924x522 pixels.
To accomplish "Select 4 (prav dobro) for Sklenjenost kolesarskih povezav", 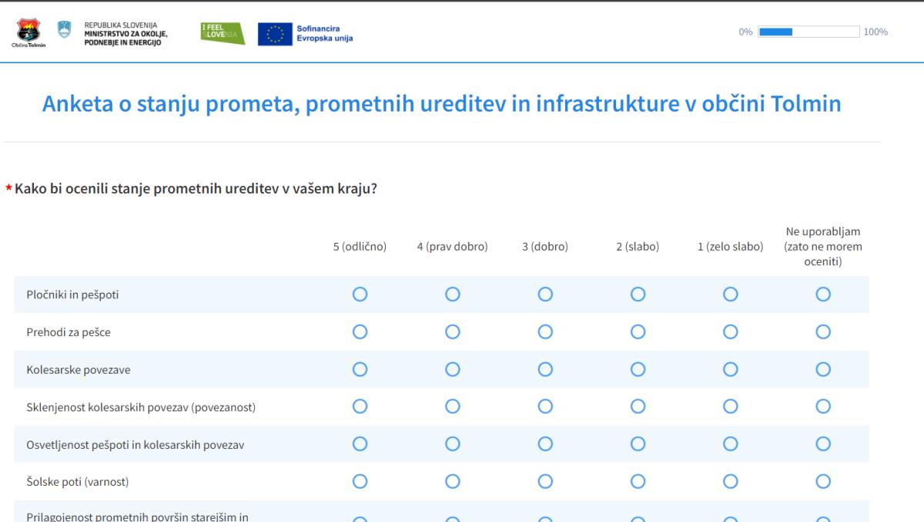I will (x=453, y=406).
